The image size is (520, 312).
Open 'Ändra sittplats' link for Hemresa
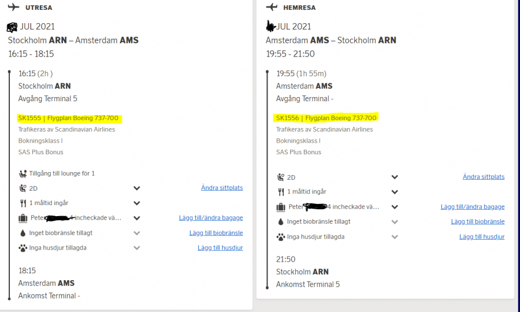483,177
